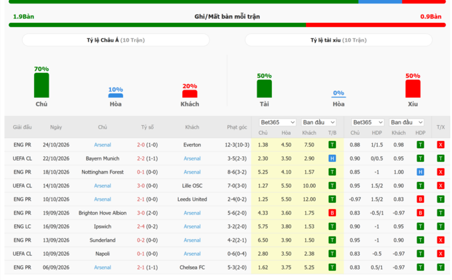Click the green T badge in Sunderland's HDP column
This screenshot has width=452, height=280.
click(420, 240)
